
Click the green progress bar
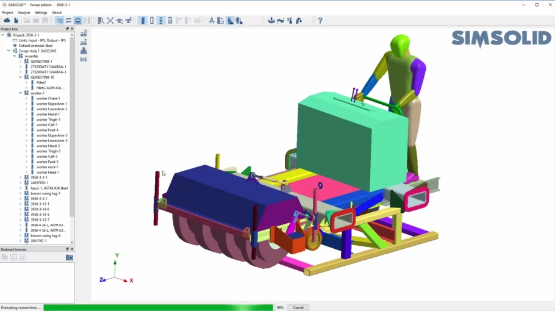(x=158, y=308)
